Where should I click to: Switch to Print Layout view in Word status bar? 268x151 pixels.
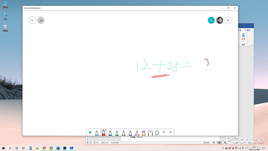(219, 143)
